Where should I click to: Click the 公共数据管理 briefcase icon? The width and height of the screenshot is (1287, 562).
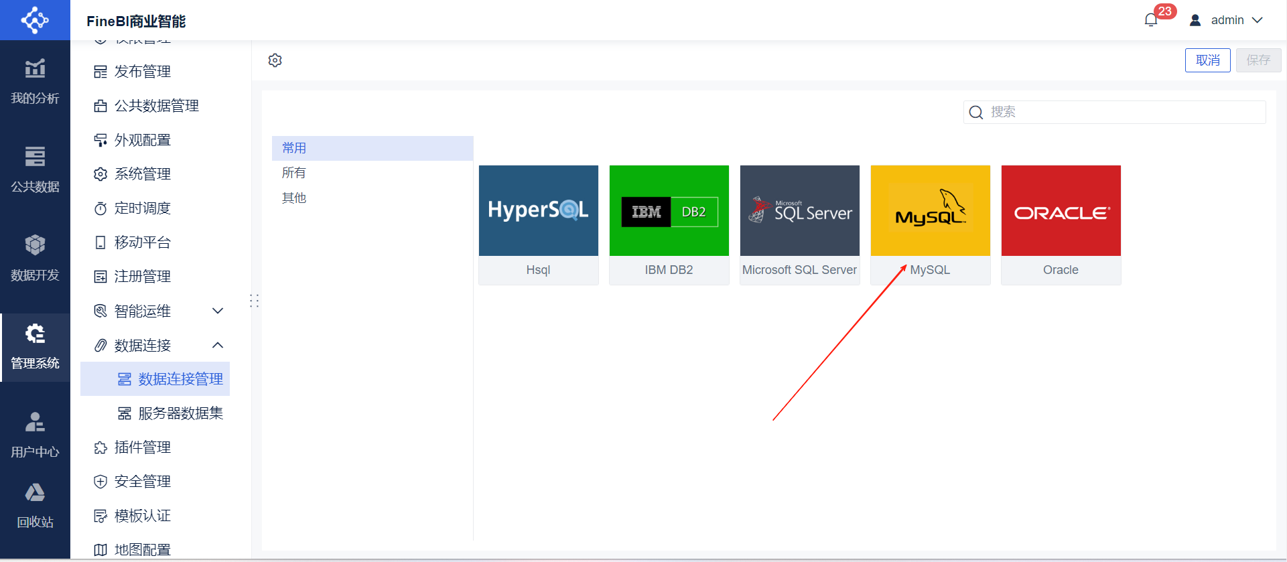[x=100, y=106]
